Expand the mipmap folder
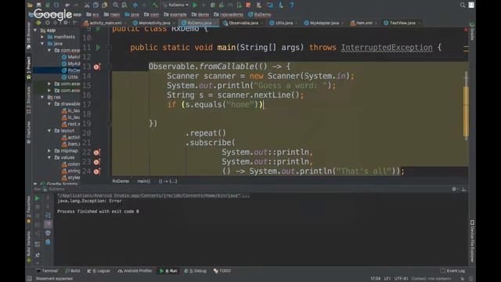This screenshot has width=501, height=282. point(49,151)
